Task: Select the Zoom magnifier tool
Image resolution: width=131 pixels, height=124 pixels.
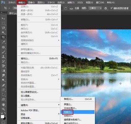Action: [x=3, y=109]
